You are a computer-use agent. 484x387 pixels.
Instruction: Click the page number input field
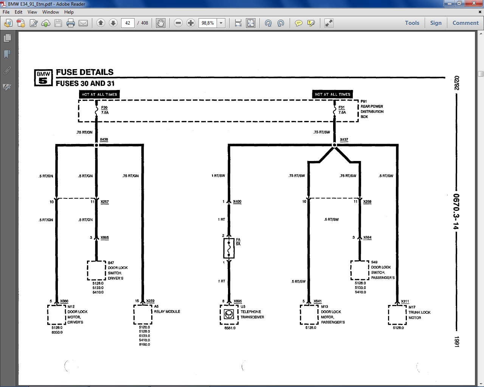click(x=128, y=23)
